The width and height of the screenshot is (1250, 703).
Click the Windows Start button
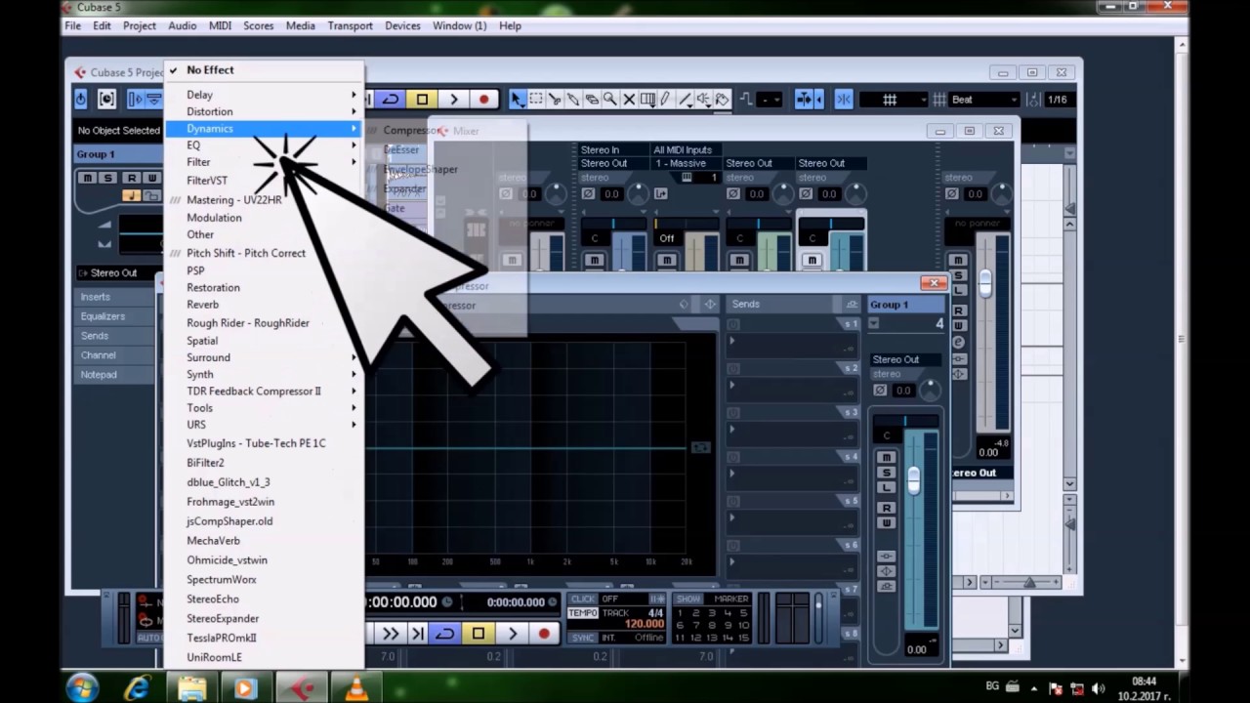pyautogui.click(x=83, y=688)
